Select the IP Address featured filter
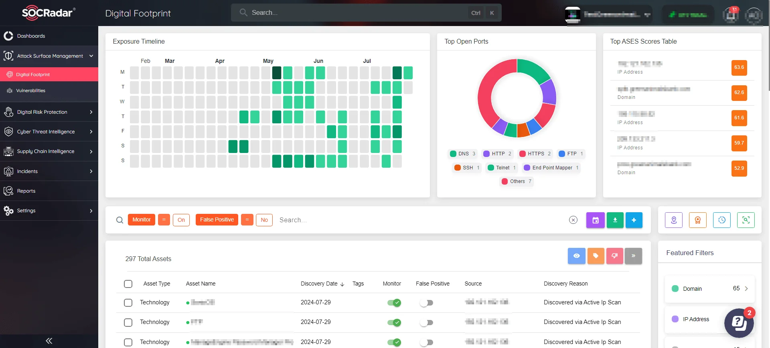The width and height of the screenshot is (770, 348). point(696,319)
